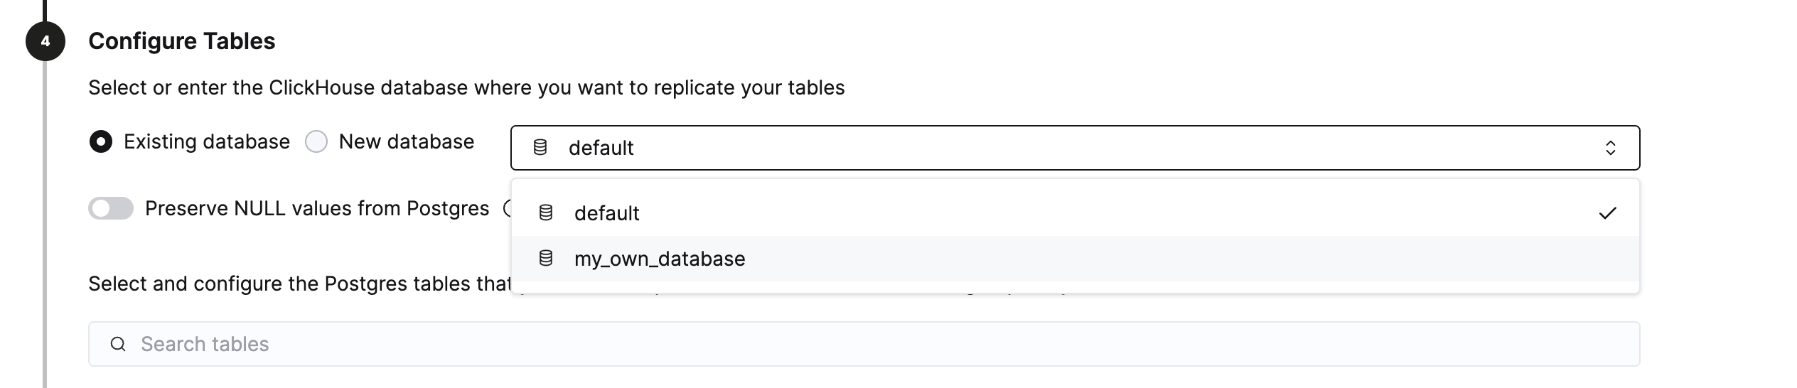Screen dimensions: 1797x388
Task: Select the New database radio button
Action: point(316,142)
